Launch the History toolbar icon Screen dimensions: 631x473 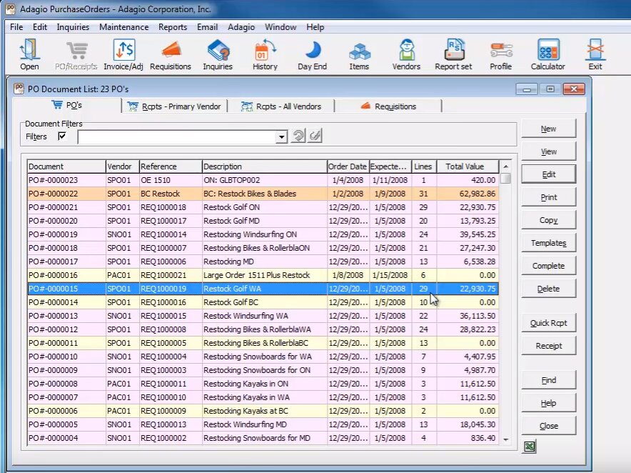[265, 54]
